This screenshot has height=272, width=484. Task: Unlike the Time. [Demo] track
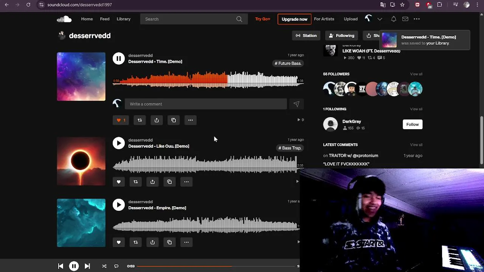[x=121, y=120]
